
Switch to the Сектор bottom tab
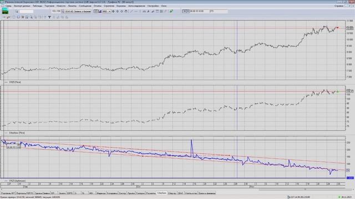click(x=122, y=193)
